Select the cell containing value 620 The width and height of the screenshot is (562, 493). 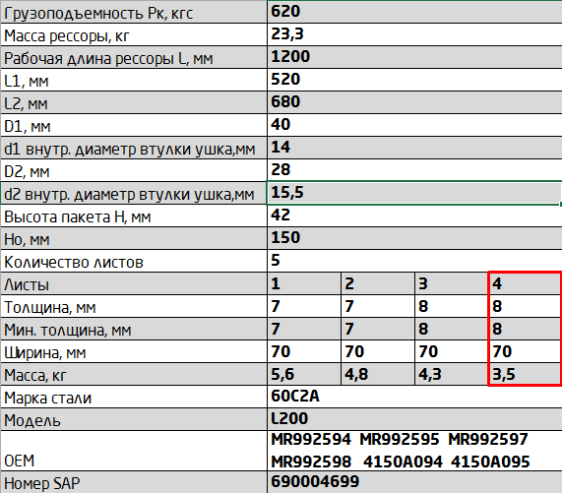414,12
